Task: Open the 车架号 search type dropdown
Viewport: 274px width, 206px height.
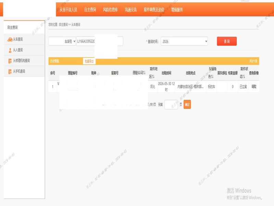Action: (x=62, y=41)
